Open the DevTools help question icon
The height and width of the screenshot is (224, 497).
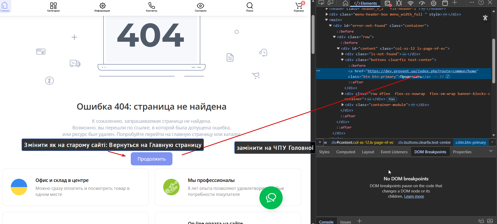pyautogui.click(x=481, y=2)
